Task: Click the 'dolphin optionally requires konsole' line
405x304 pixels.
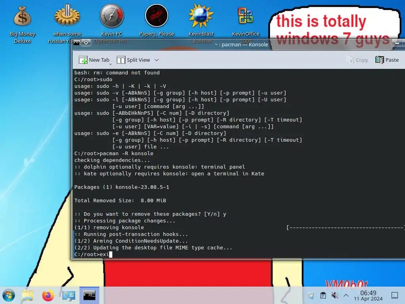Action: [x=160, y=167]
